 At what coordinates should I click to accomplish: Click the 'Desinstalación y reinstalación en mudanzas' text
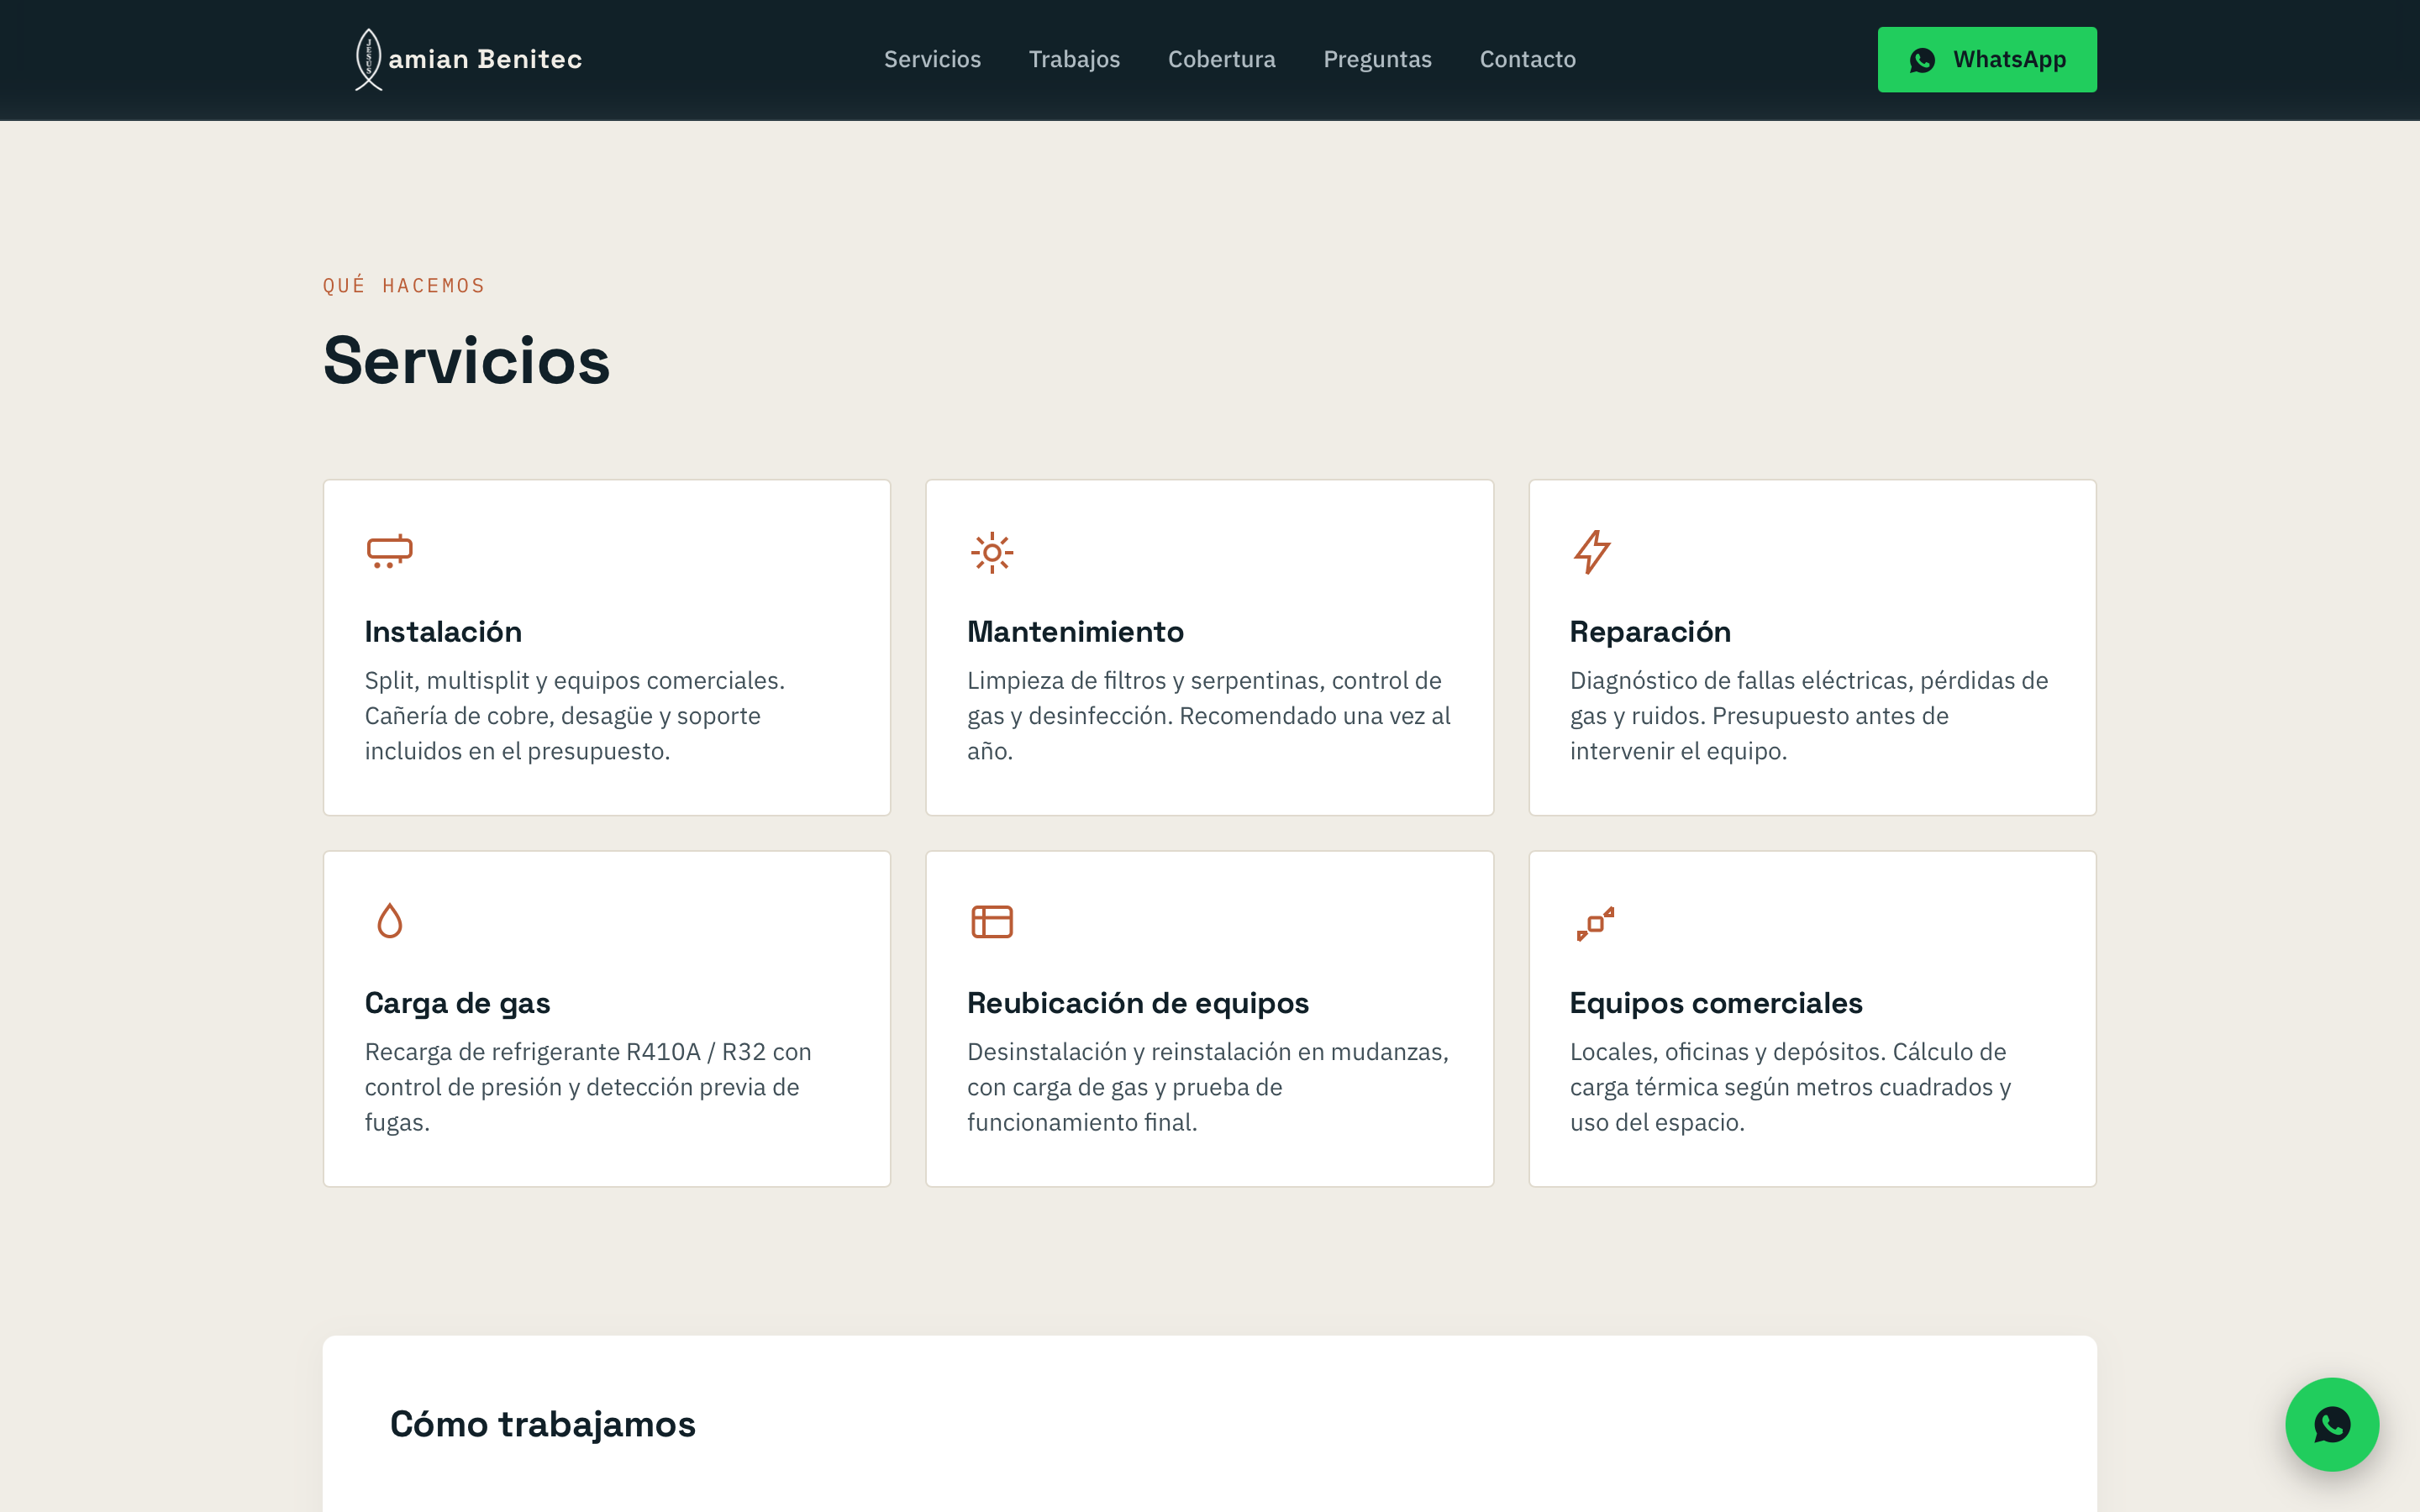1207,1087
